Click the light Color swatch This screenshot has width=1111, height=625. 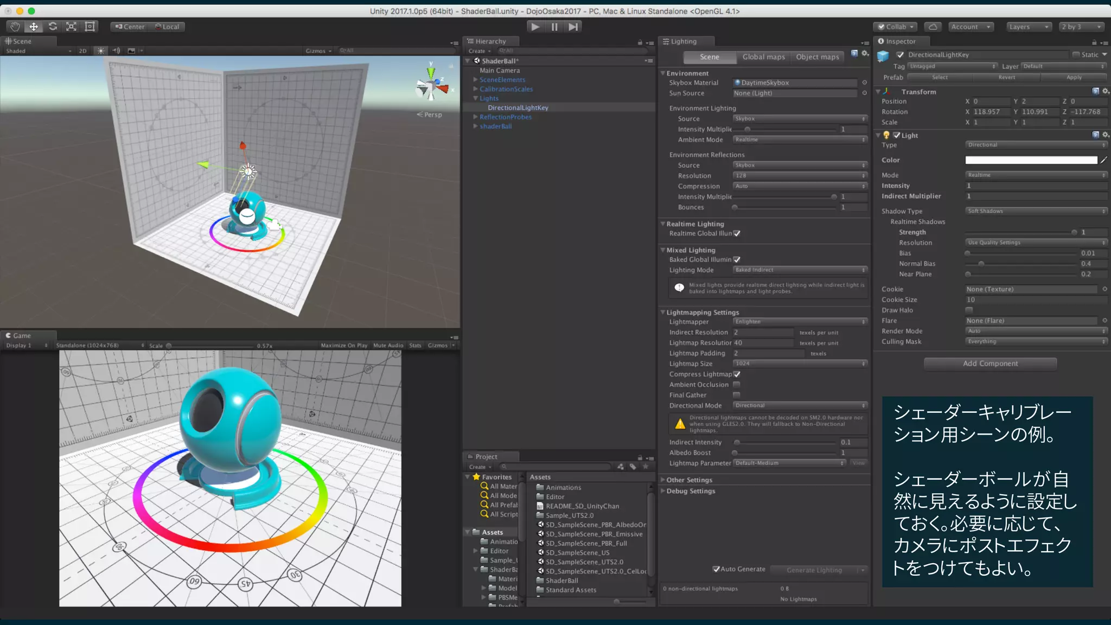[x=1031, y=160]
